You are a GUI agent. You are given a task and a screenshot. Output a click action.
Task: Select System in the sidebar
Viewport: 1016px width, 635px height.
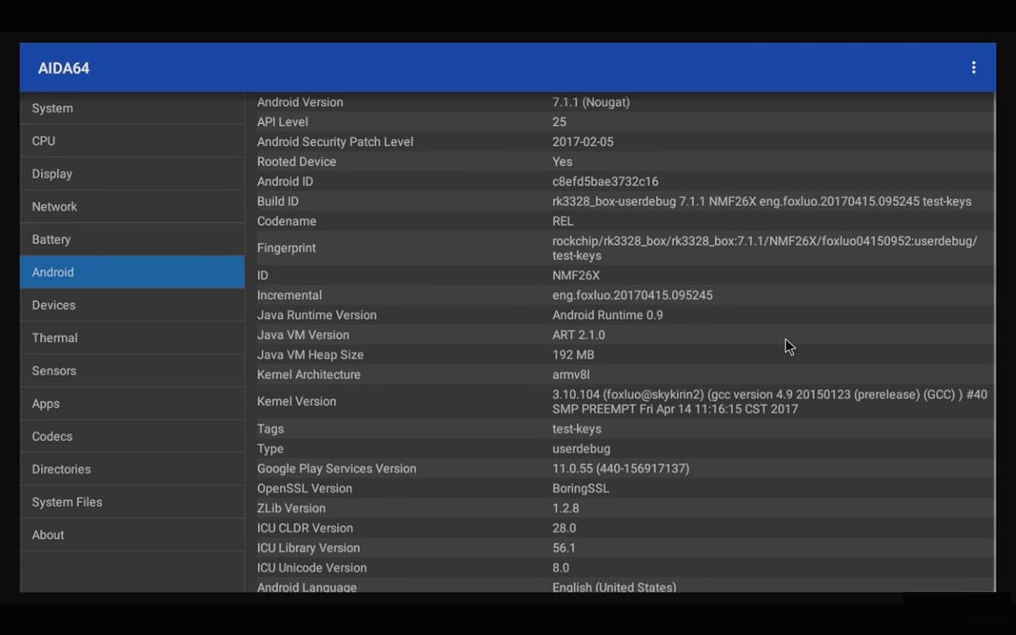click(x=132, y=108)
